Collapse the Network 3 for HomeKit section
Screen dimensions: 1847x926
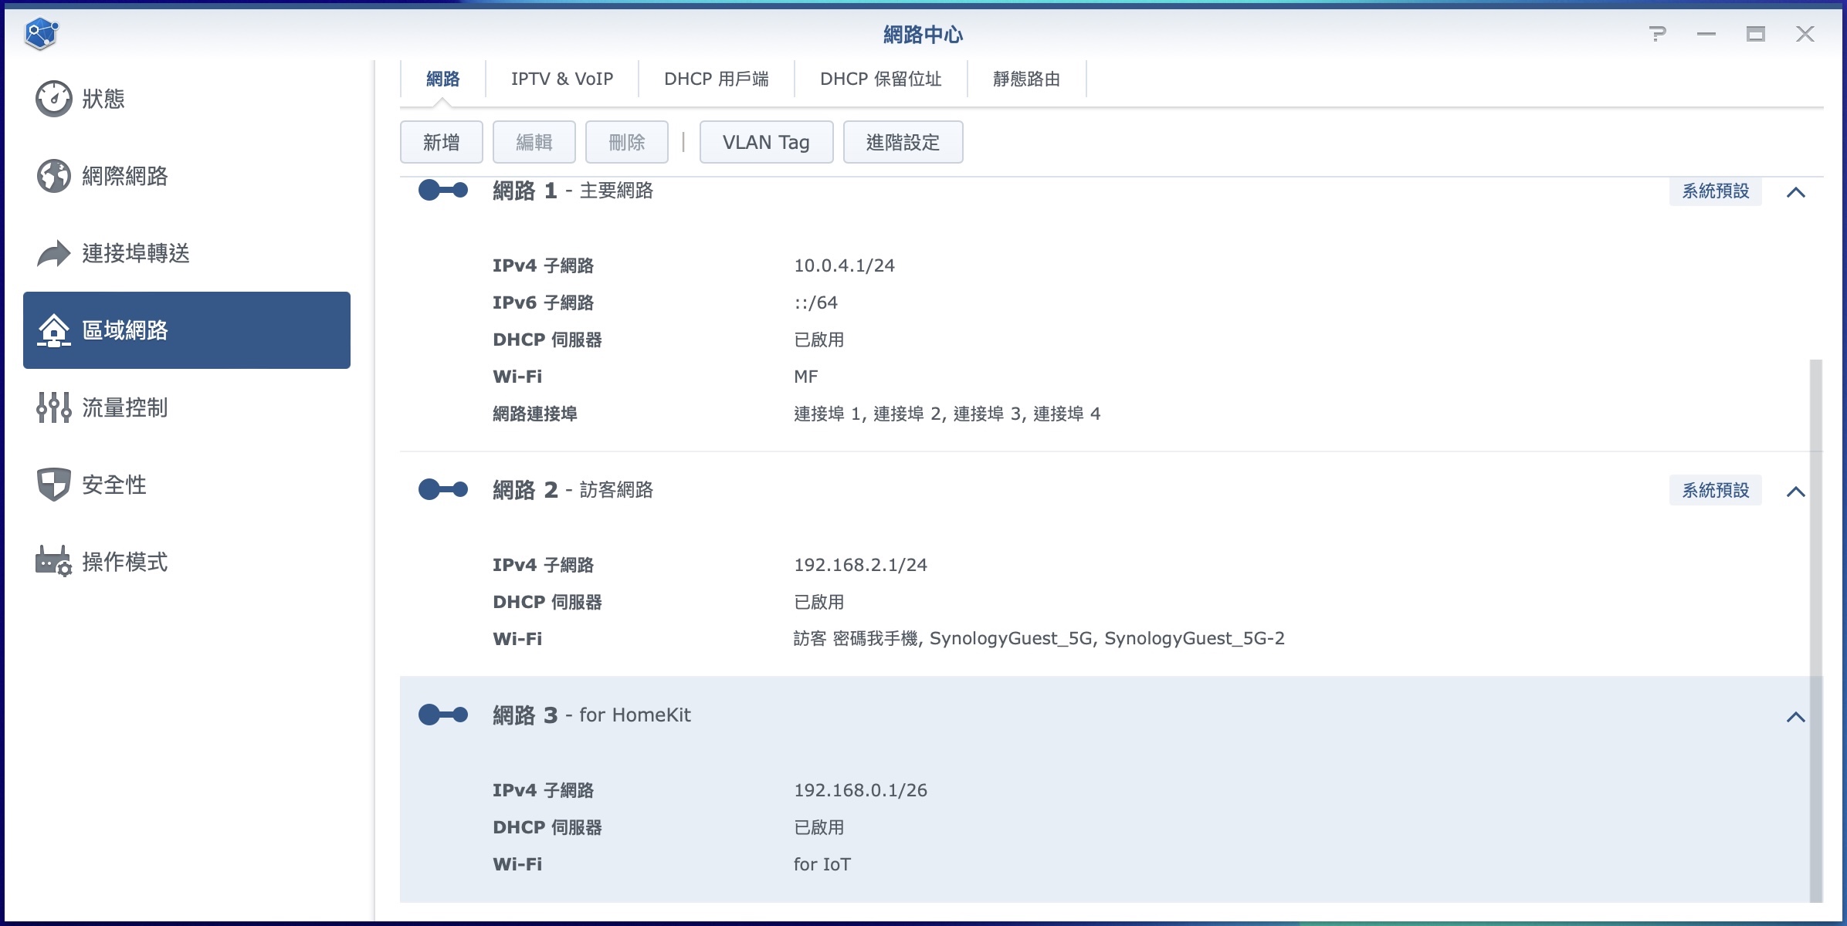(x=1796, y=717)
